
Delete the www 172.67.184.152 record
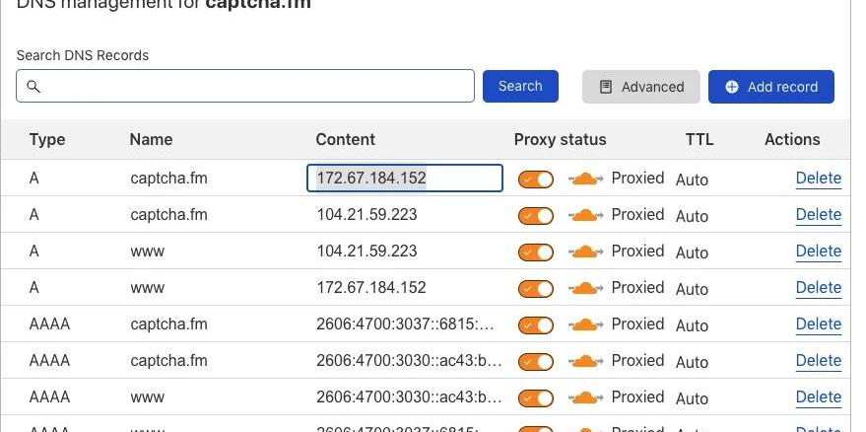pos(818,288)
